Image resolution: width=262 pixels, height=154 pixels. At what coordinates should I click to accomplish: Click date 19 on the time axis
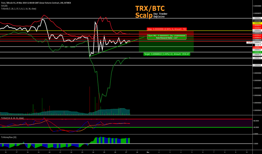[x=39, y=152]
